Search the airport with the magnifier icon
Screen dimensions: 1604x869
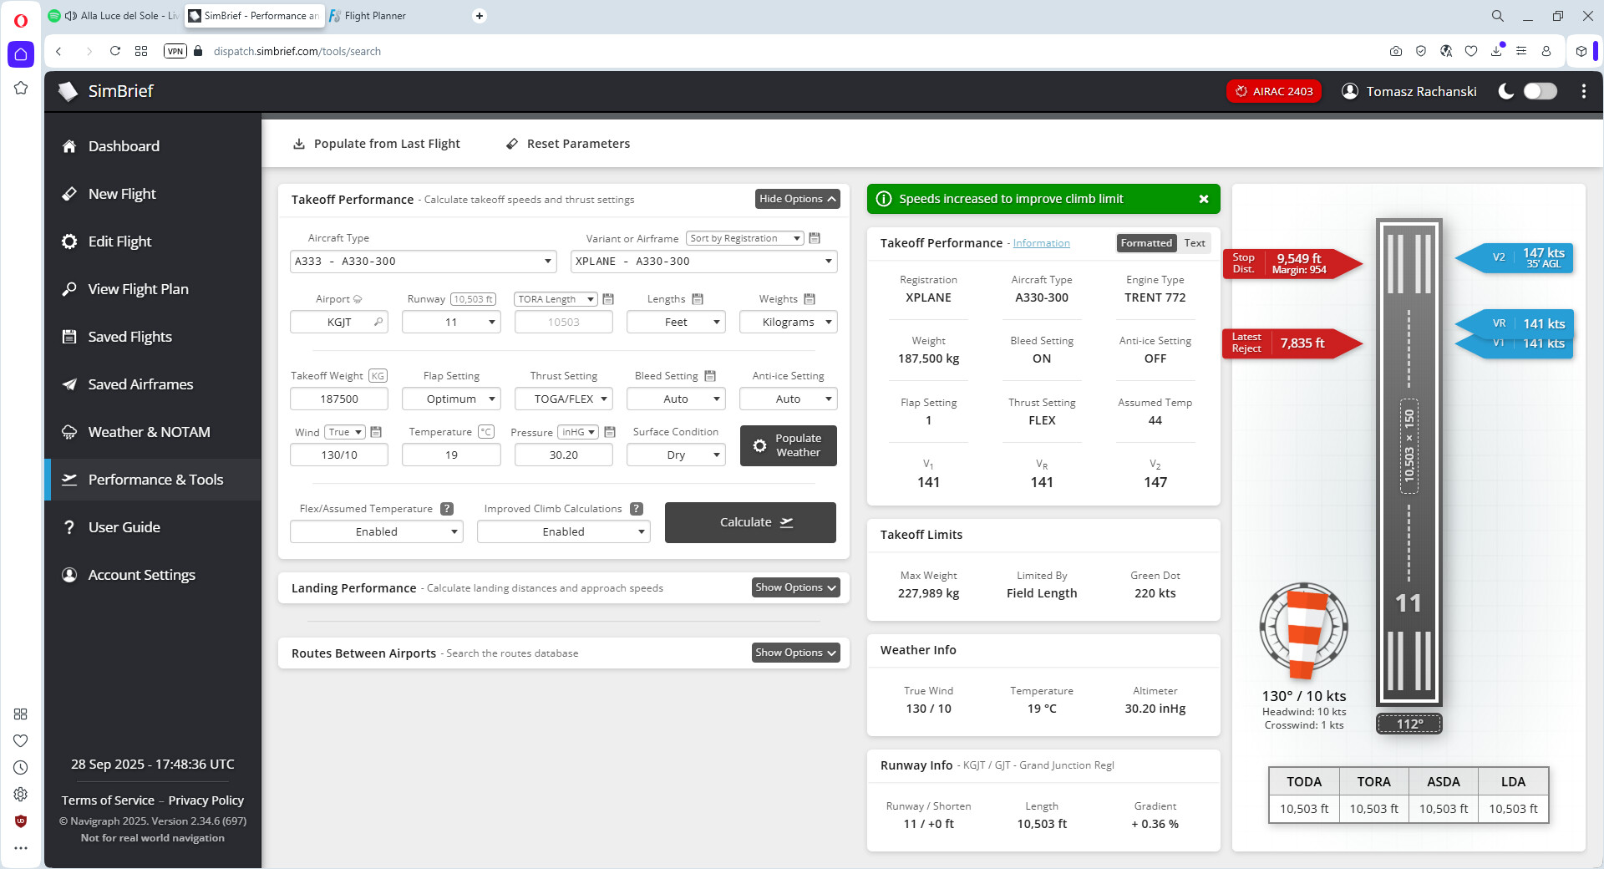click(378, 322)
